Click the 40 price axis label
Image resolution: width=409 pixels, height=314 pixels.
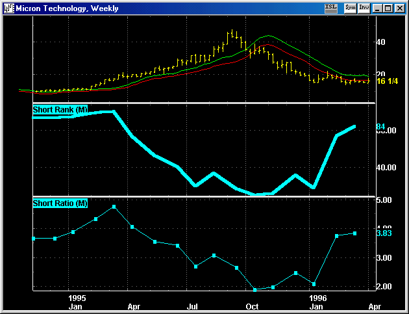[x=381, y=42]
